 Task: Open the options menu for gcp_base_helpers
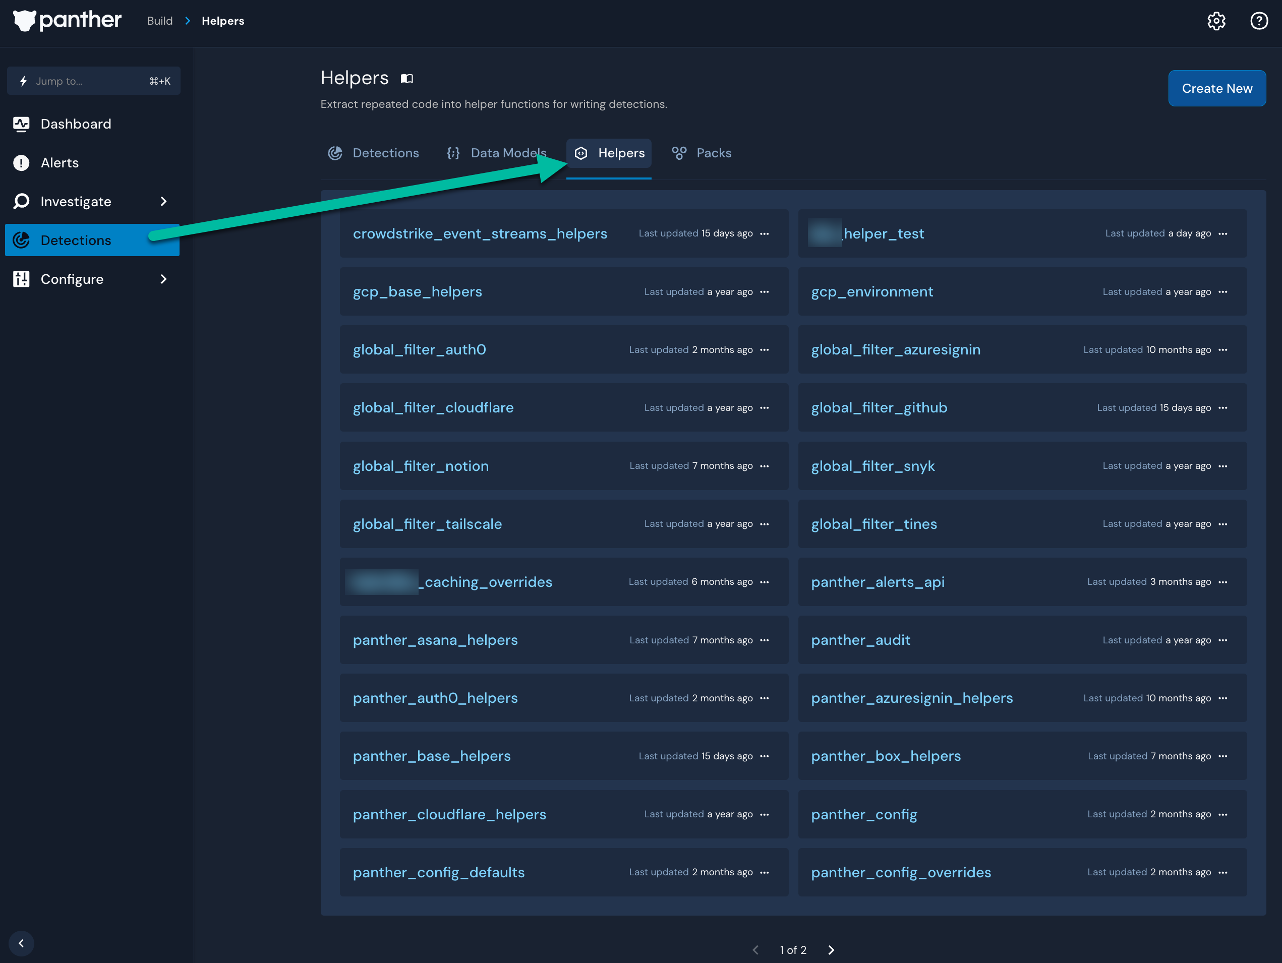click(x=765, y=292)
